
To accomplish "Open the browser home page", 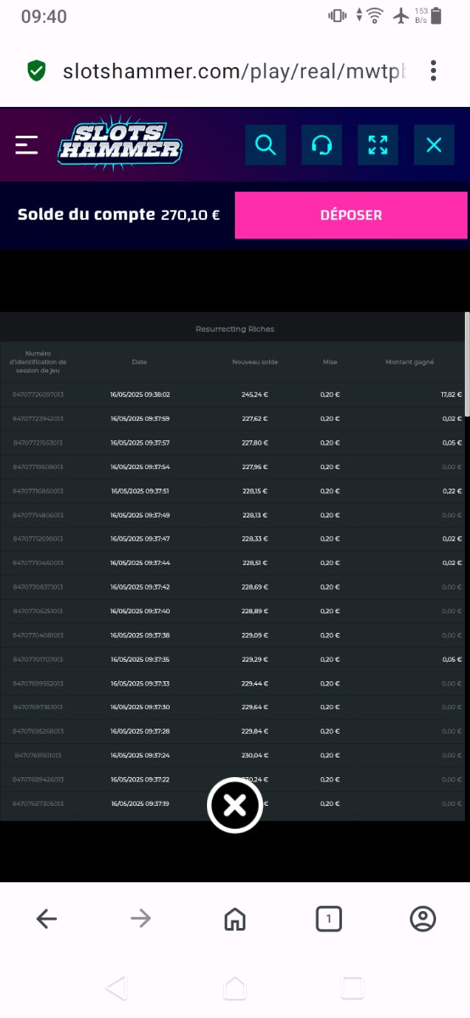I will 235,918.
